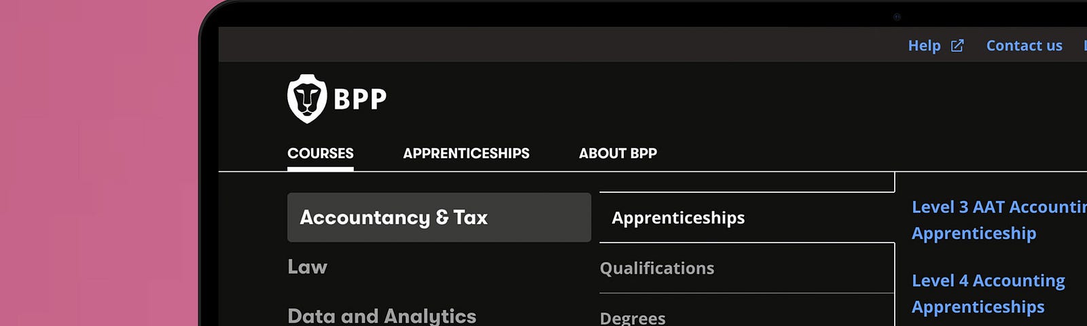The width and height of the screenshot is (1087, 326).
Task: Switch to the COURSES tab
Action: tap(321, 153)
